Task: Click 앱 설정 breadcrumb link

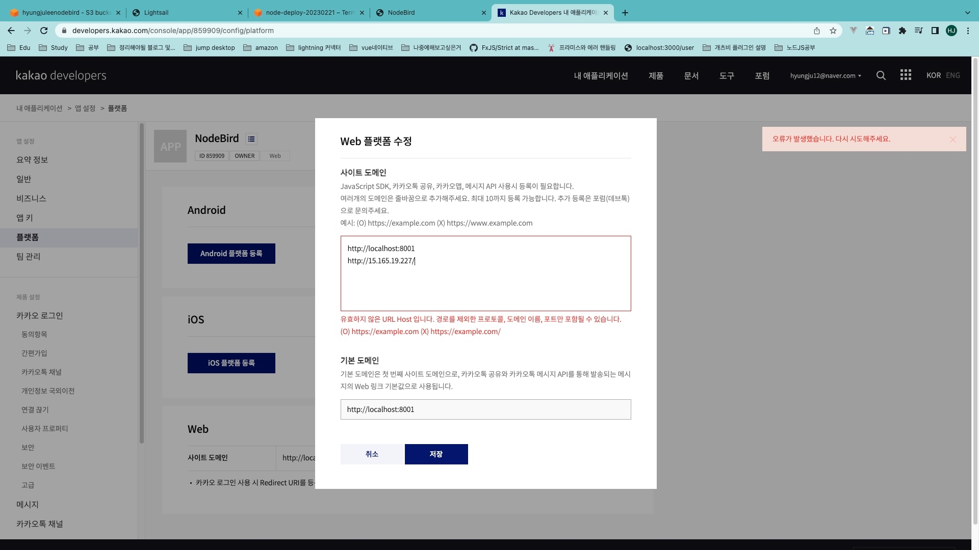Action: tap(85, 108)
